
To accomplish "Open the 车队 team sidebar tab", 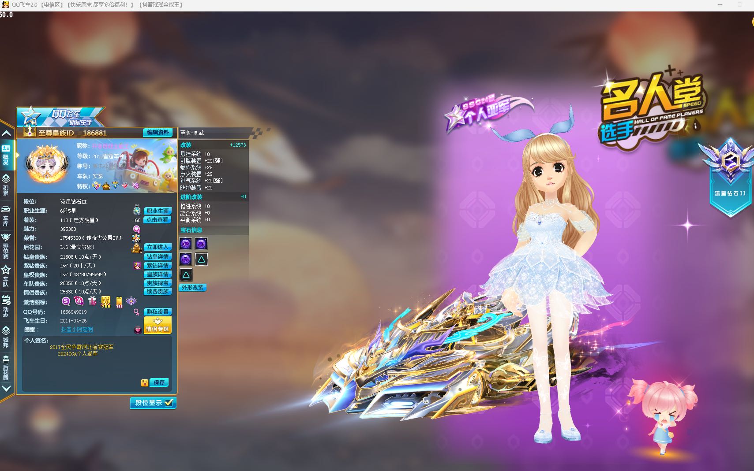I will point(6,275).
